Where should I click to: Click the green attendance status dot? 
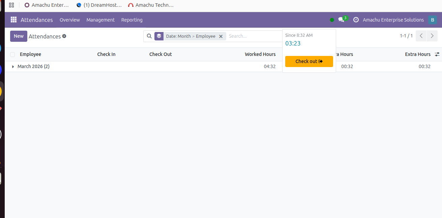click(x=332, y=20)
